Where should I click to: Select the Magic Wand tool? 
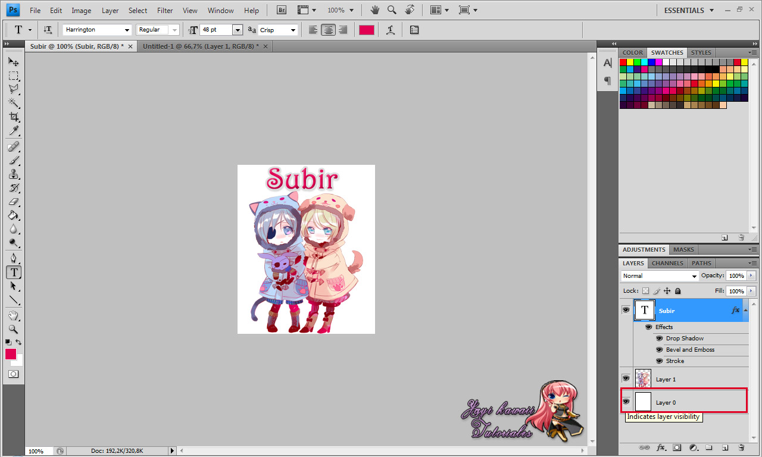[13, 103]
